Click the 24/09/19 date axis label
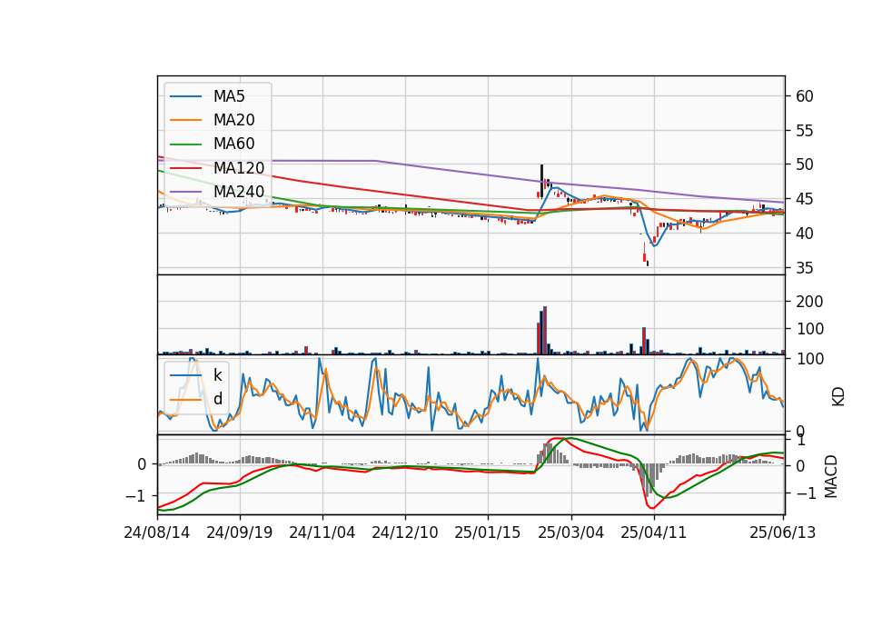 pyautogui.click(x=240, y=532)
